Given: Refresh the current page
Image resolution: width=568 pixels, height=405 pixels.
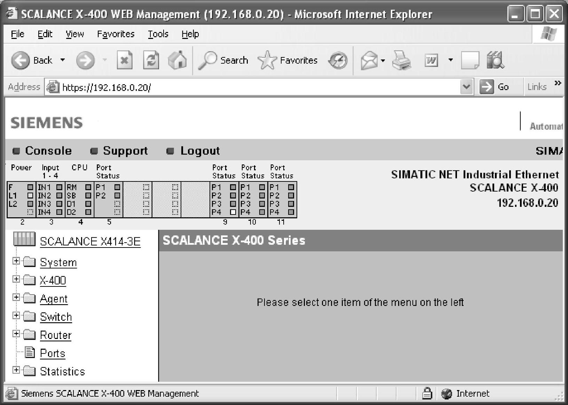Looking at the screenshot, I should click(151, 60).
